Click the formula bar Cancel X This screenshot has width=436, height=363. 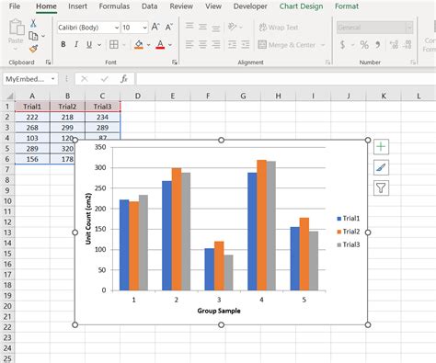coord(85,79)
